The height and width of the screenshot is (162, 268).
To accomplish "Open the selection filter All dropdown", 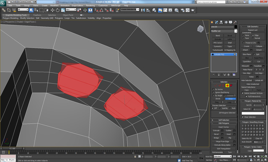I will pyautogui.click(x=23, y=10).
